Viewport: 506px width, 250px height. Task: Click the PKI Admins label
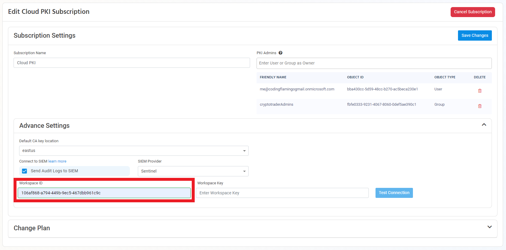(x=266, y=53)
